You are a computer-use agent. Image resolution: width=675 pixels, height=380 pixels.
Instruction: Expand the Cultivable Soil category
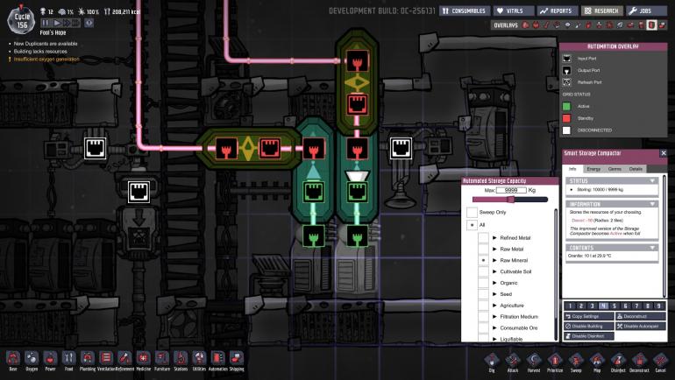(x=494, y=271)
